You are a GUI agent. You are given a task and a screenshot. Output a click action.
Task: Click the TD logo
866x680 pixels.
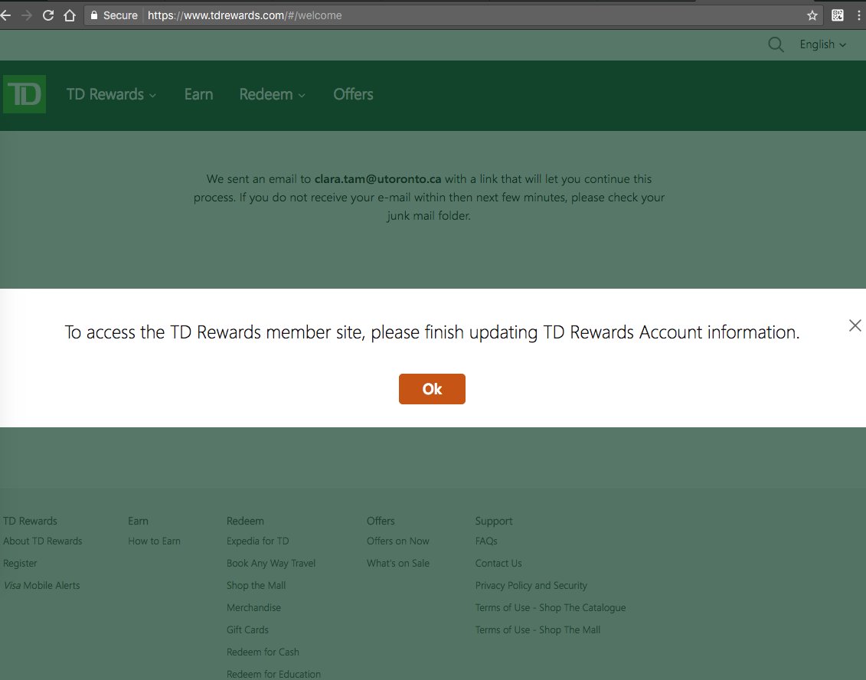[25, 94]
